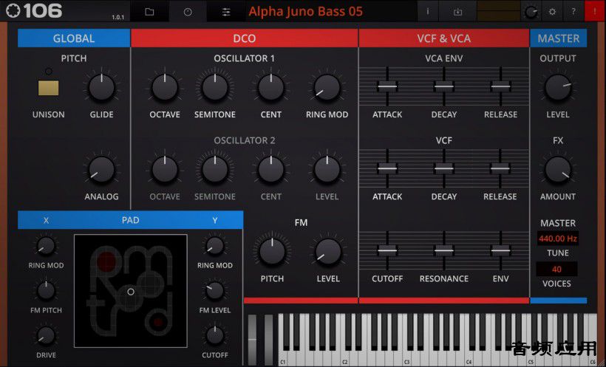The image size is (606, 367).
Task: Click the Pad Y Cutoff knob
Action: click(215, 336)
